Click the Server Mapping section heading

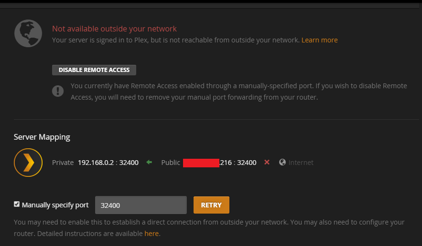click(x=42, y=137)
